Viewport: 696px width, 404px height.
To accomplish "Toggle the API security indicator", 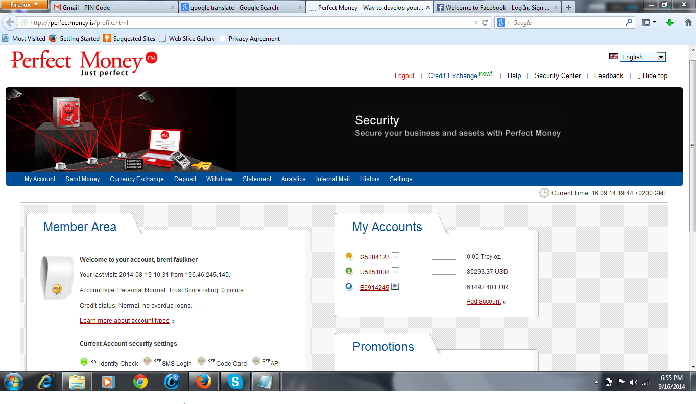I will tap(256, 361).
